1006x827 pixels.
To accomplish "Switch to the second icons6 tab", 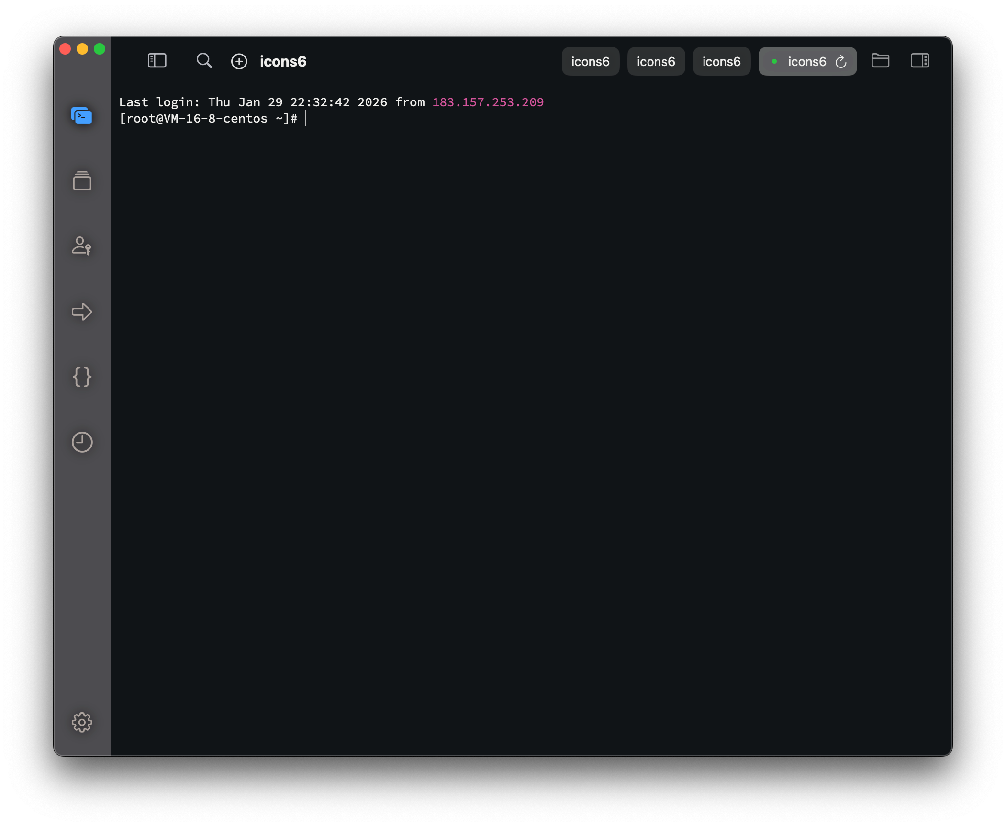I will coord(656,61).
